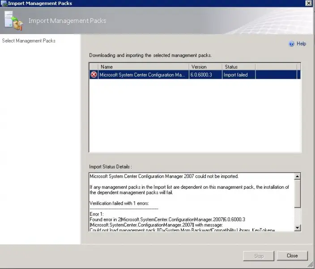The image size is (315, 269).
Task: Select the Microsoft System Center Configuration Ma... row
Action: click(x=195, y=75)
